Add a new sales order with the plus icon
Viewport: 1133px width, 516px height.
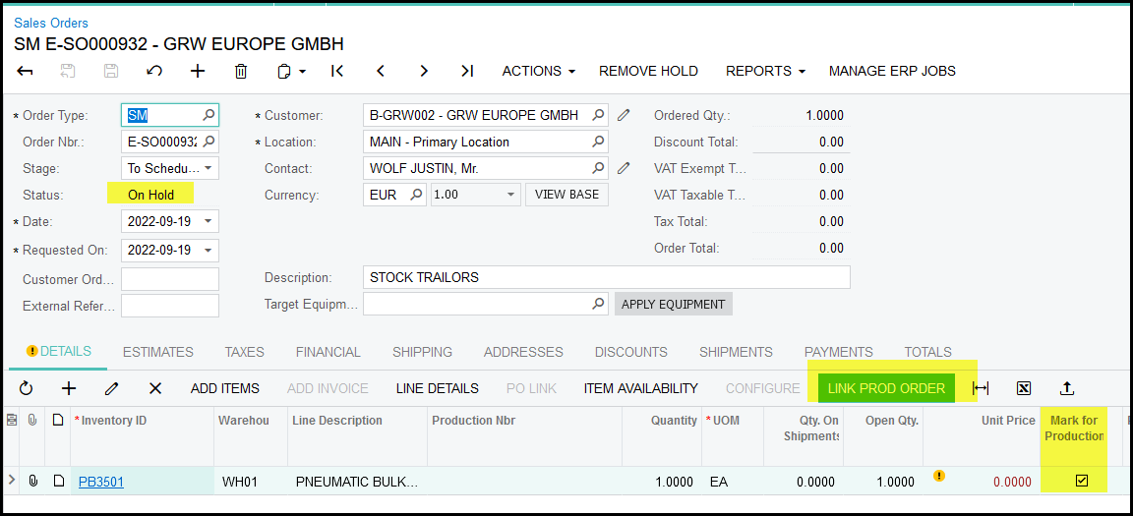(x=198, y=71)
